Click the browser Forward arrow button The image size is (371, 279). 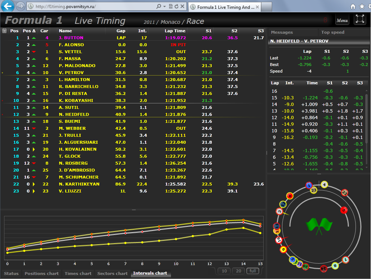[21, 6]
